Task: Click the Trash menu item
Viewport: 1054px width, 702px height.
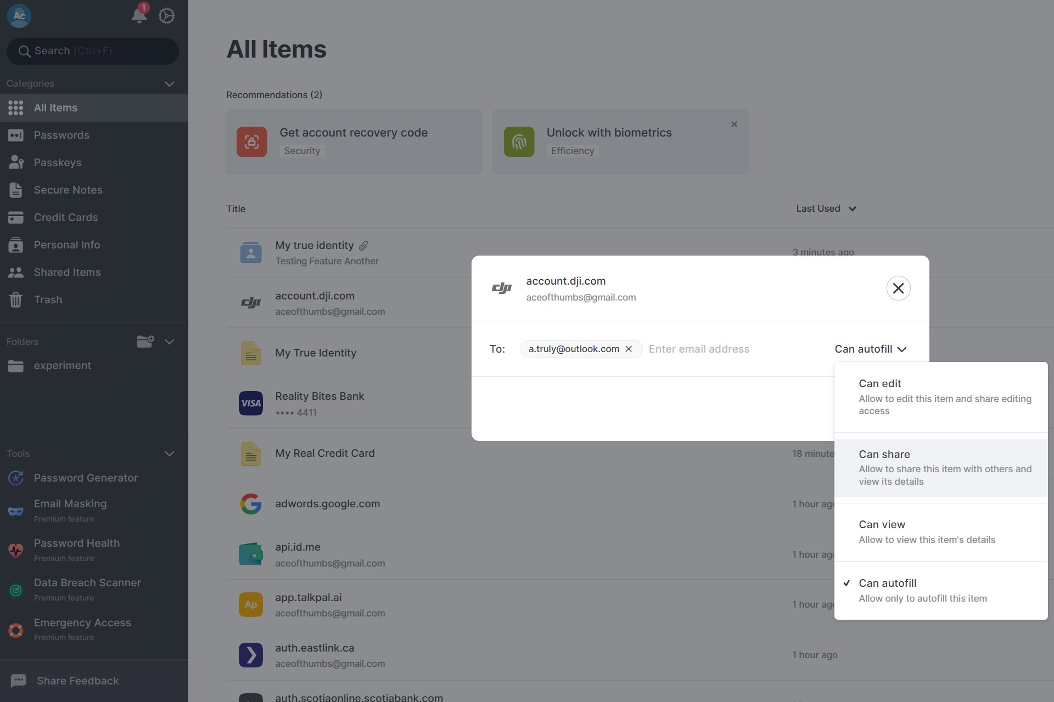Action: pos(48,301)
